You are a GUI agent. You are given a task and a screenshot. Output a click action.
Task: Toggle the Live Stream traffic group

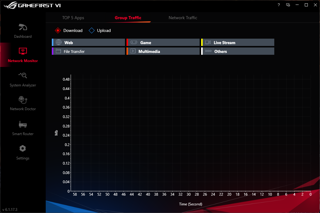pyautogui.click(x=238, y=42)
